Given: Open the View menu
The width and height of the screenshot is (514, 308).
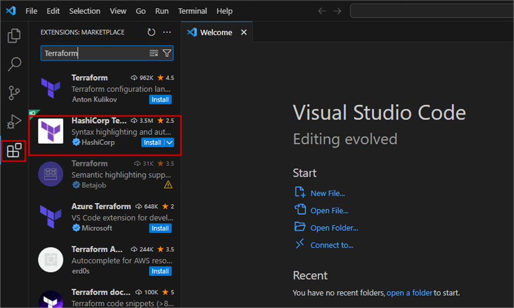Looking at the screenshot, I should point(118,11).
